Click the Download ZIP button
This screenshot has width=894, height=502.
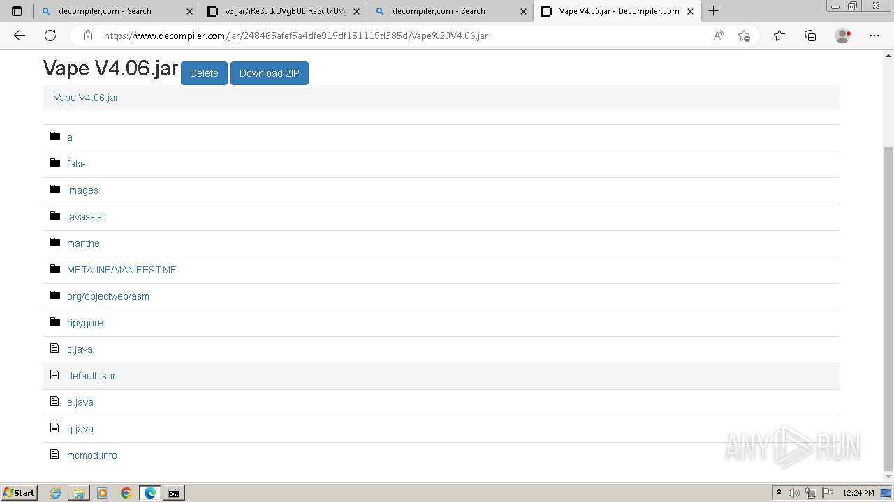(x=270, y=73)
